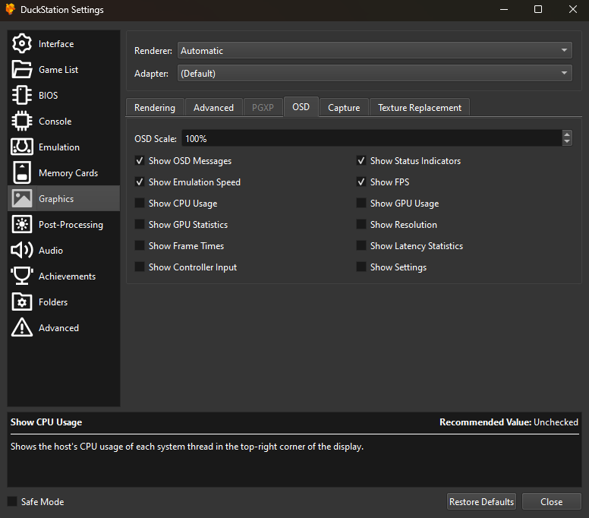Uncheck Show Status Indicators
The width and height of the screenshot is (589, 518).
pyautogui.click(x=361, y=161)
